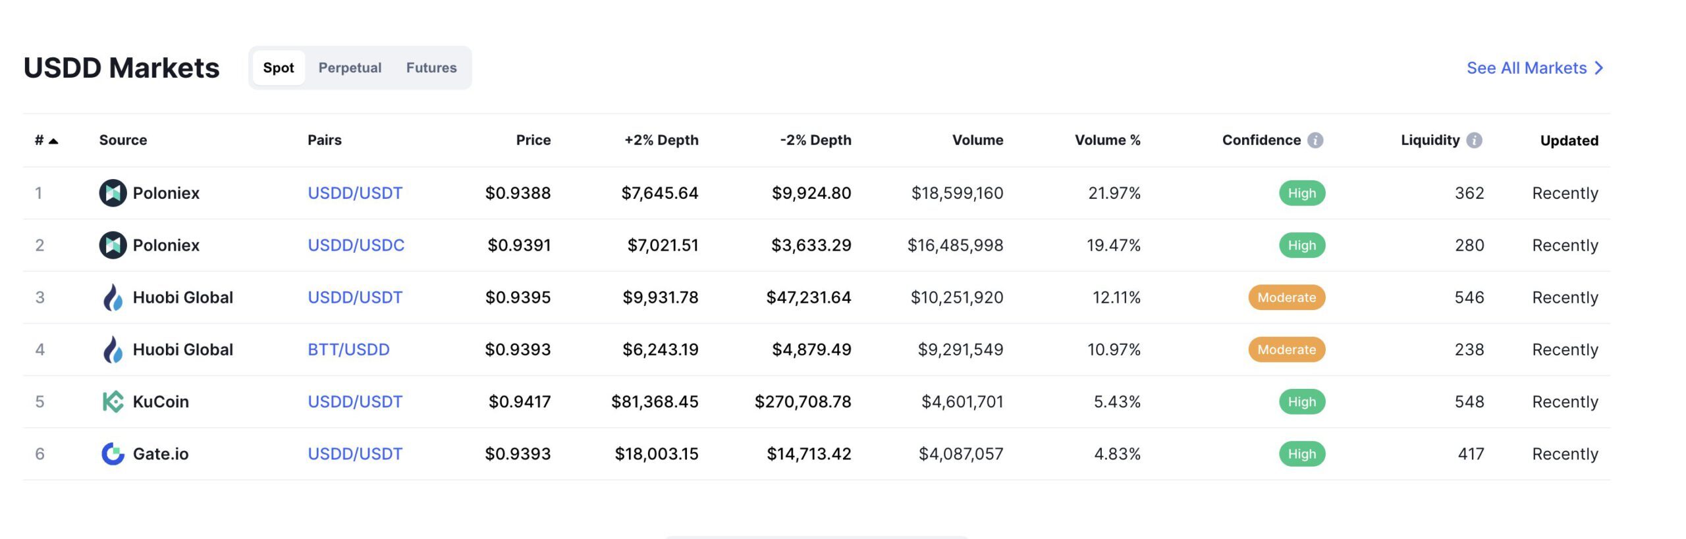
Task: Click the Moderate badge in the Huobi USDD/USDT row
Action: pyautogui.click(x=1287, y=297)
